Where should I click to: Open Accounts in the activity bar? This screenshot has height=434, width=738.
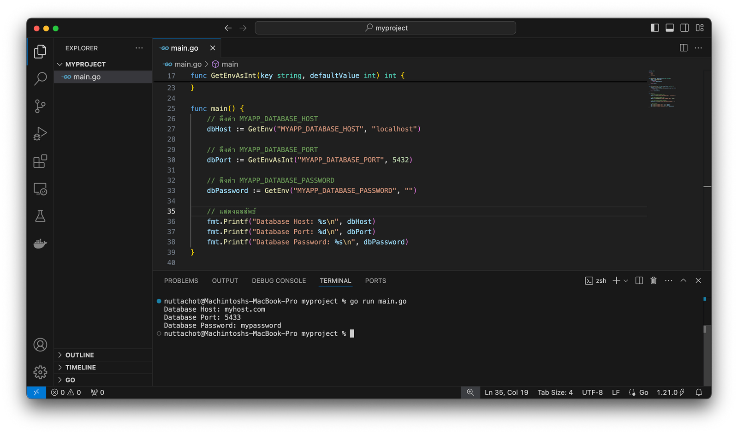click(x=40, y=345)
